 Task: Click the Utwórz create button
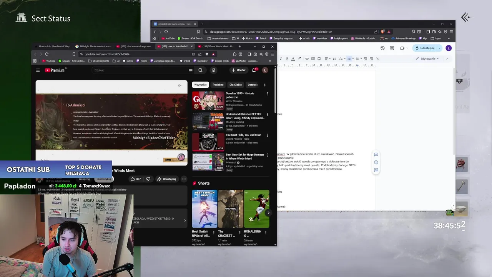coord(239,70)
